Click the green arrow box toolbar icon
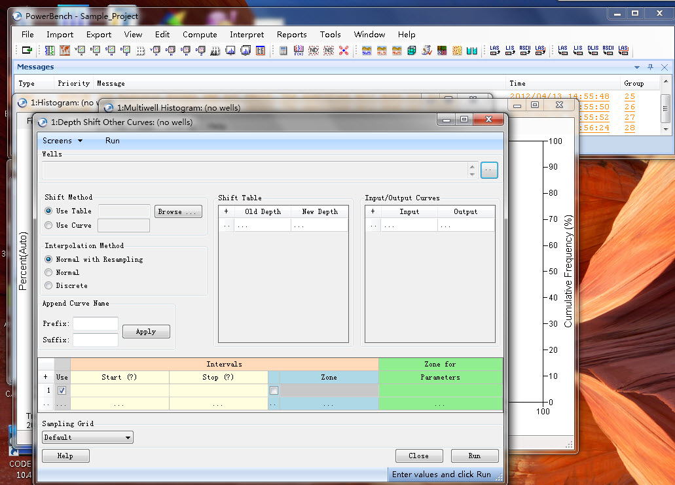The height and width of the screenshot is (485, 675). tap(27, 50)
